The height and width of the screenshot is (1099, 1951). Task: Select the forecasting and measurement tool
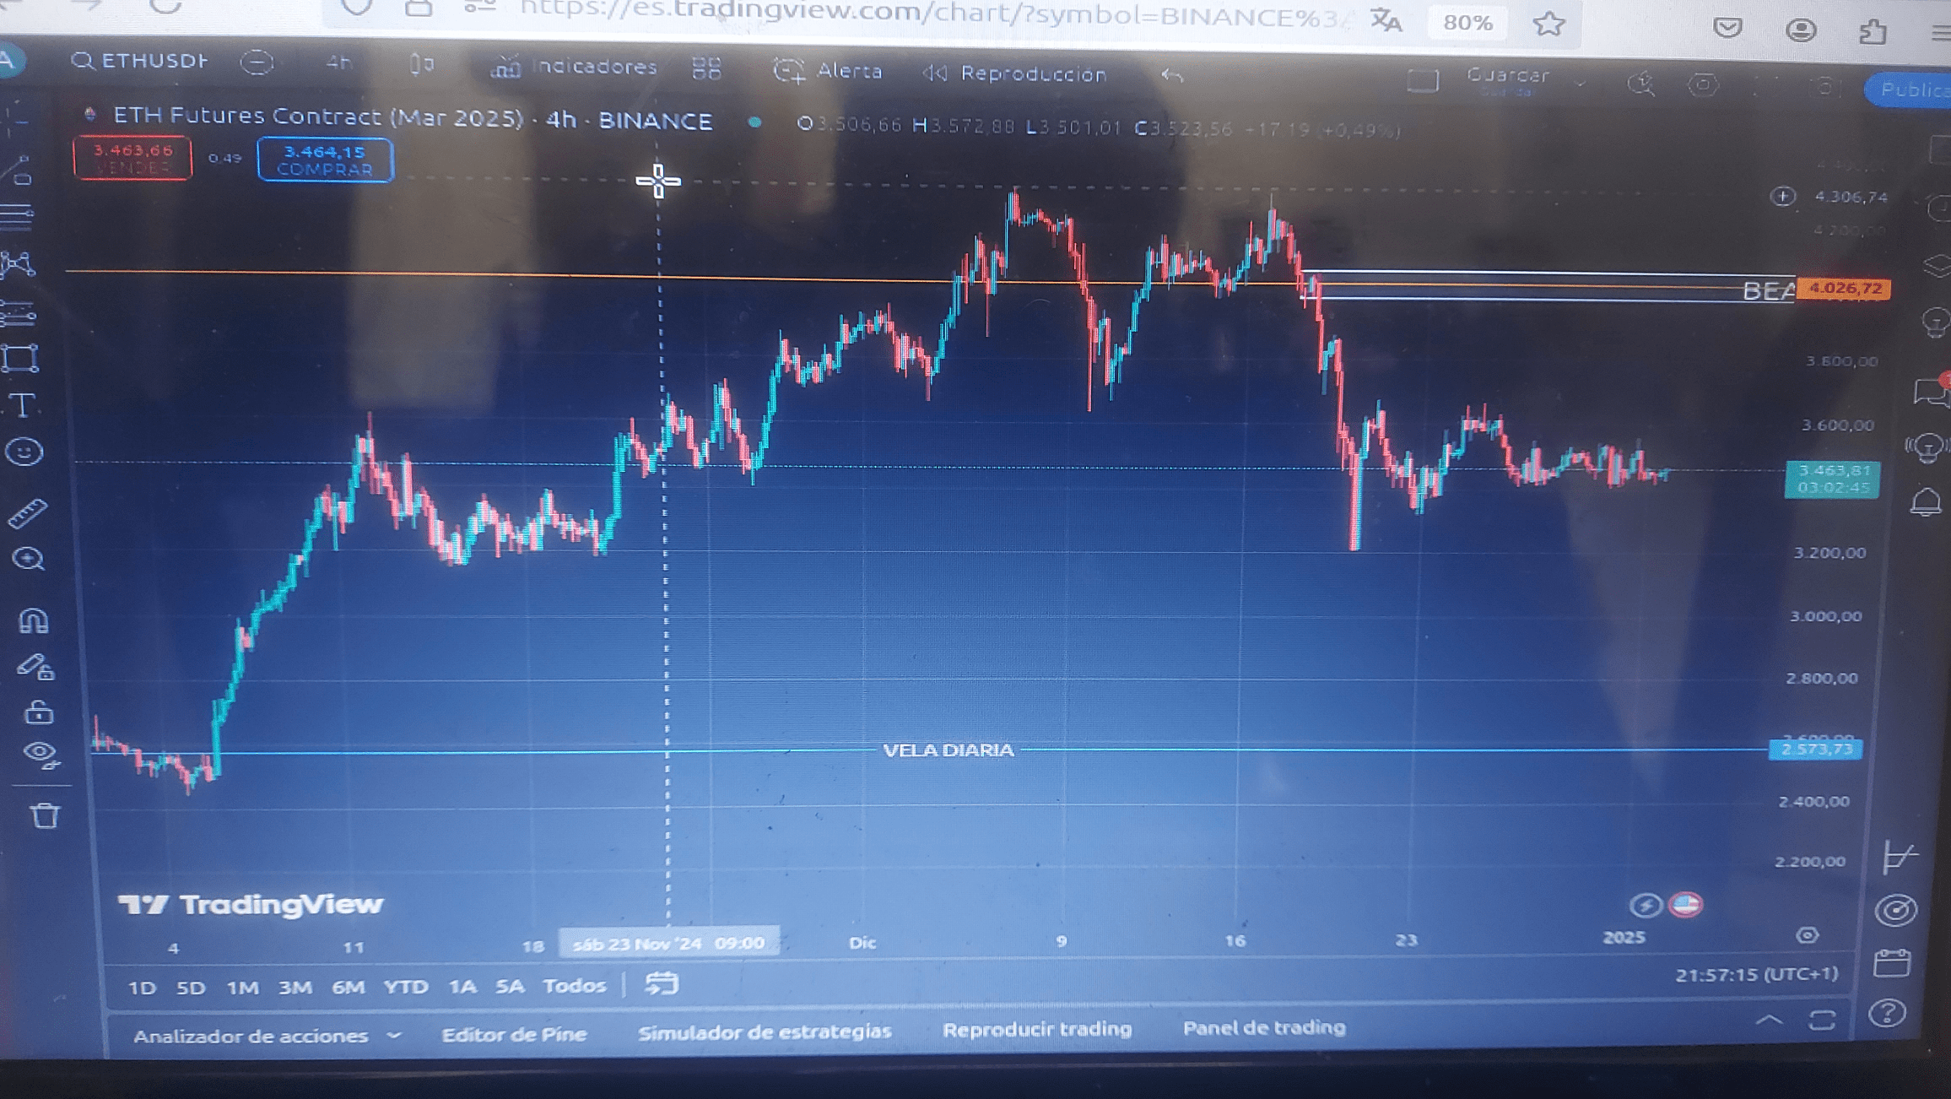[x=19, y=313]
